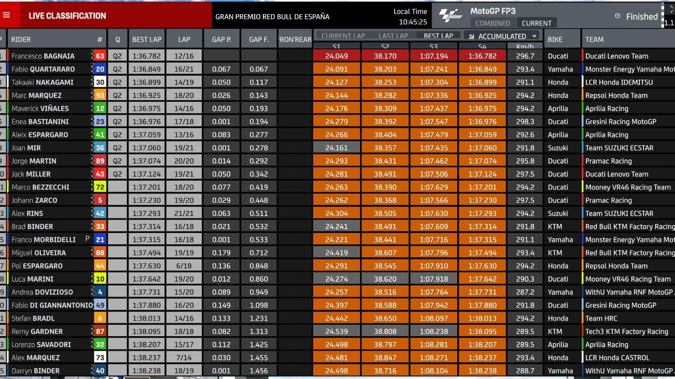Select the CURRENT LAP tab

click(x=343, y=36)
